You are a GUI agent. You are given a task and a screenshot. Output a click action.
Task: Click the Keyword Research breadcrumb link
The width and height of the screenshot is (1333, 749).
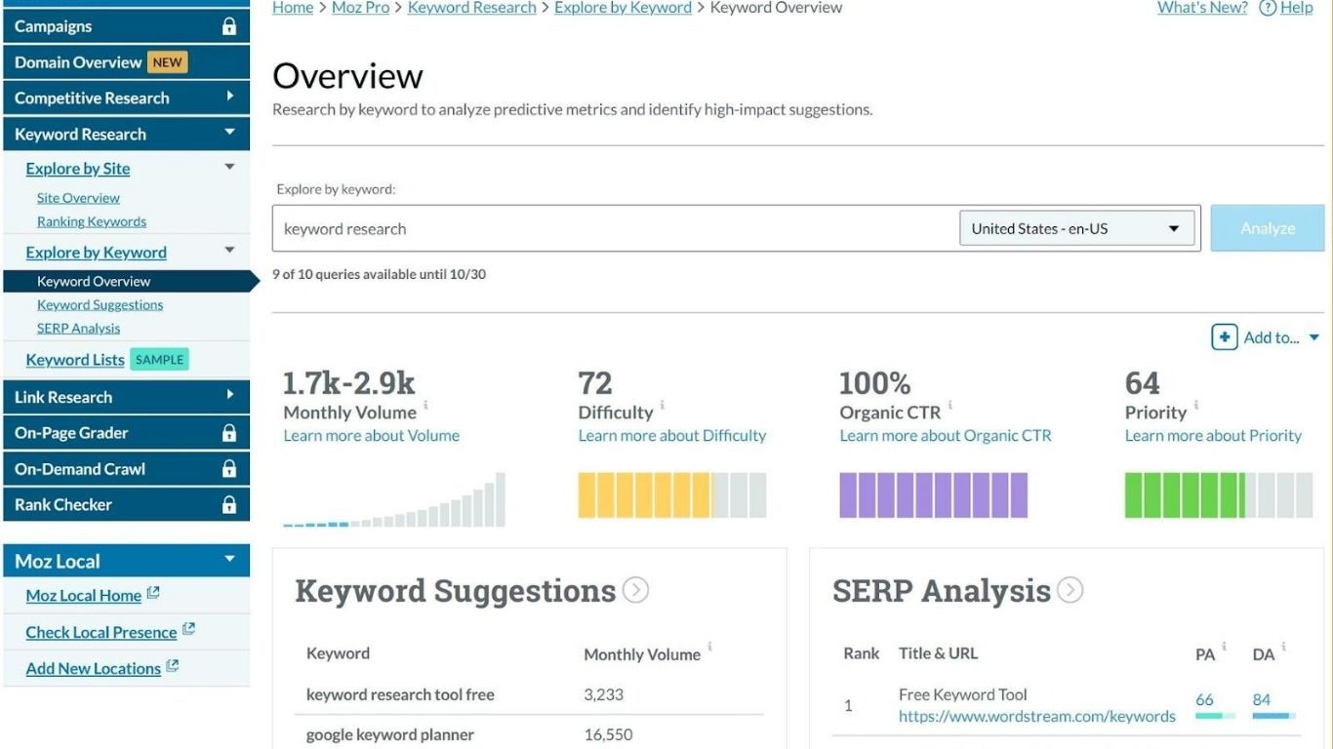[472, 8]
